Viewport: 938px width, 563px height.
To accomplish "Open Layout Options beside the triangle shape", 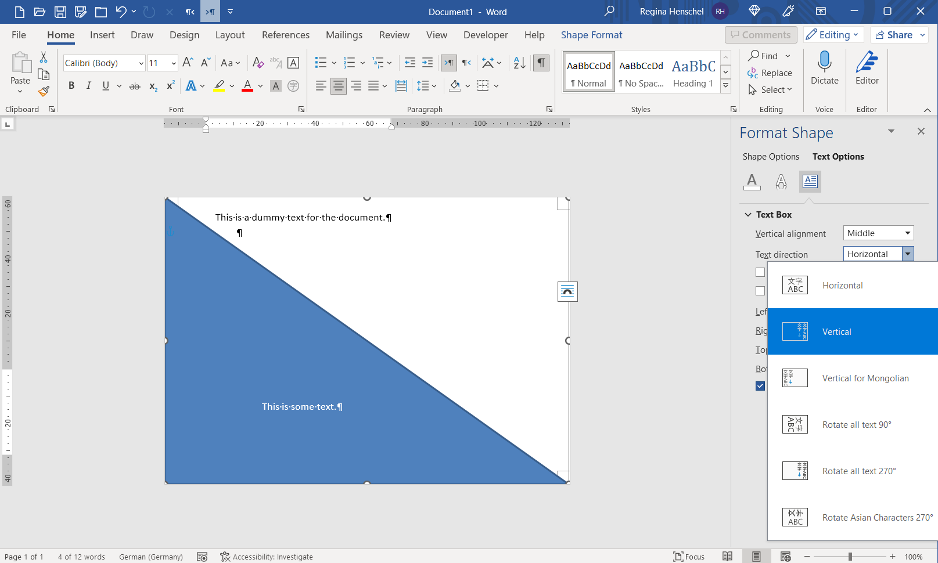I will (x=567, y=291).
